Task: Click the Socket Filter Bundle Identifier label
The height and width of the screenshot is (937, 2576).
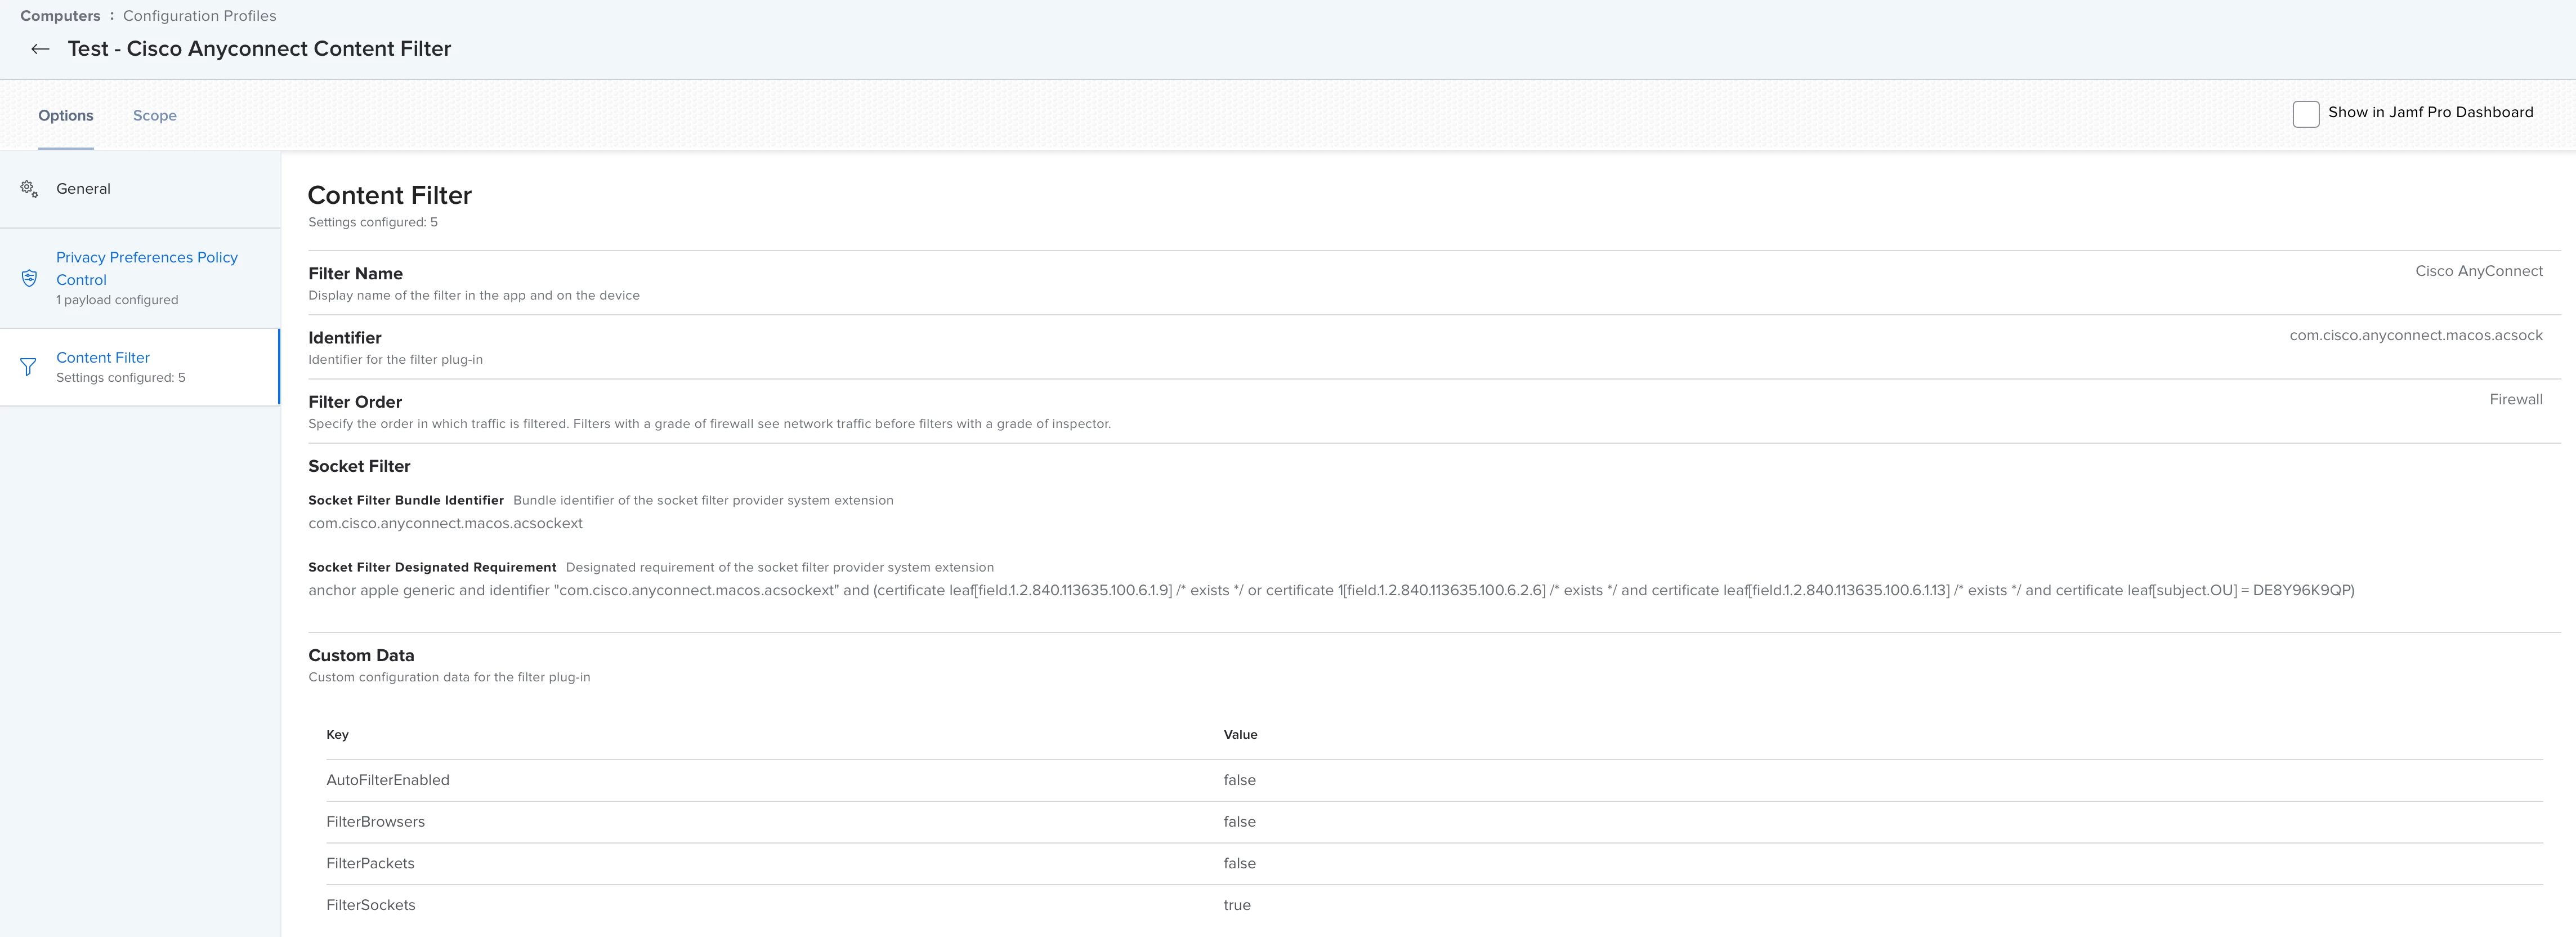Action: click(x=406, y=500)
